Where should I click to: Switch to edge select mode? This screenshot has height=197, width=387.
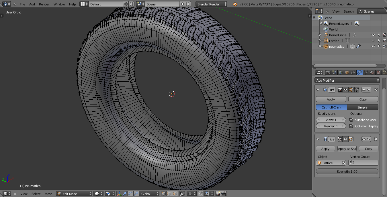click(x=169, y=194)
